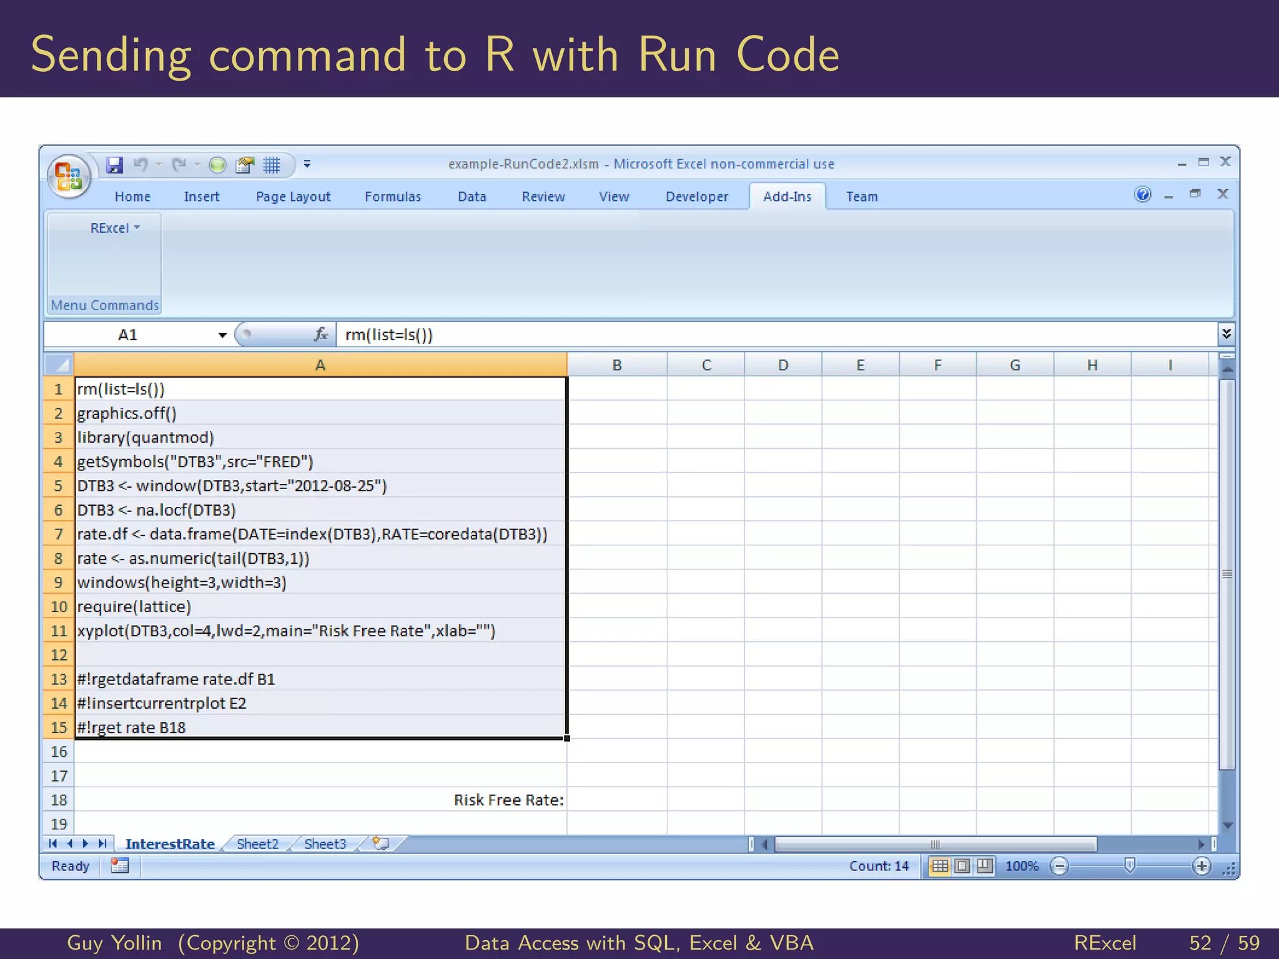Click the horizontal scroll right arrow
Viewport: 1279px width, 959px height.
click(1201, 844)
